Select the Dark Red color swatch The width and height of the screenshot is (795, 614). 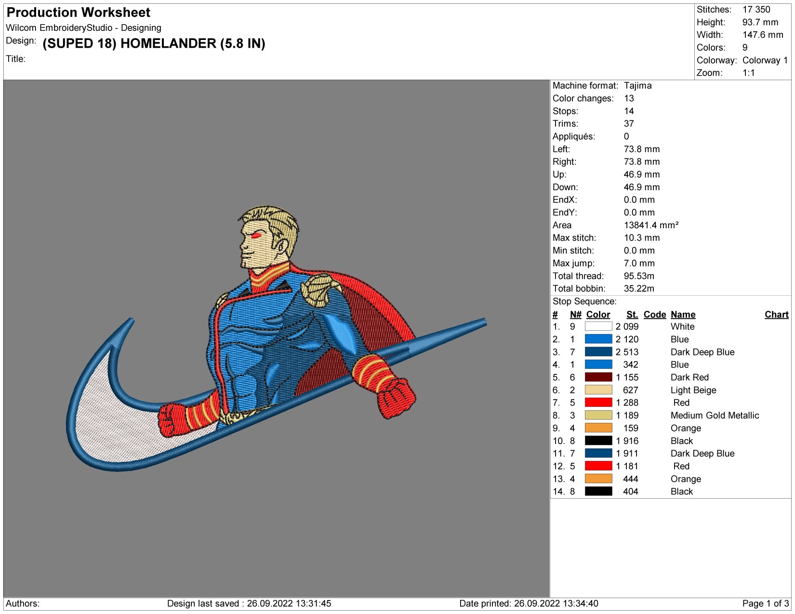coord(598,377)
